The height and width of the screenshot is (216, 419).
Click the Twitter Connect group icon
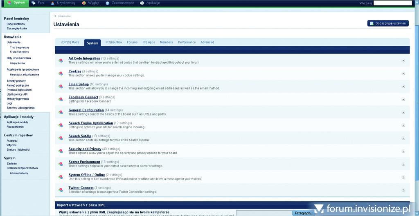tap(61, 190)
